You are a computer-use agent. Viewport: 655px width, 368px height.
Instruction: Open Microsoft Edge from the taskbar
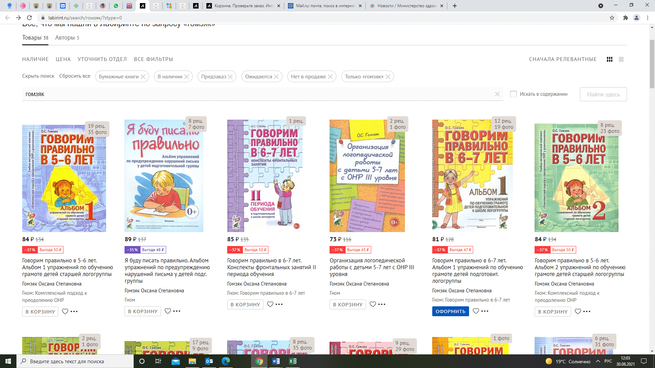click(x=226, y=361)
